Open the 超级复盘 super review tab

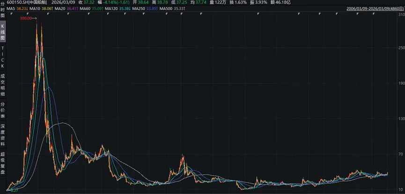pos(3,163)
